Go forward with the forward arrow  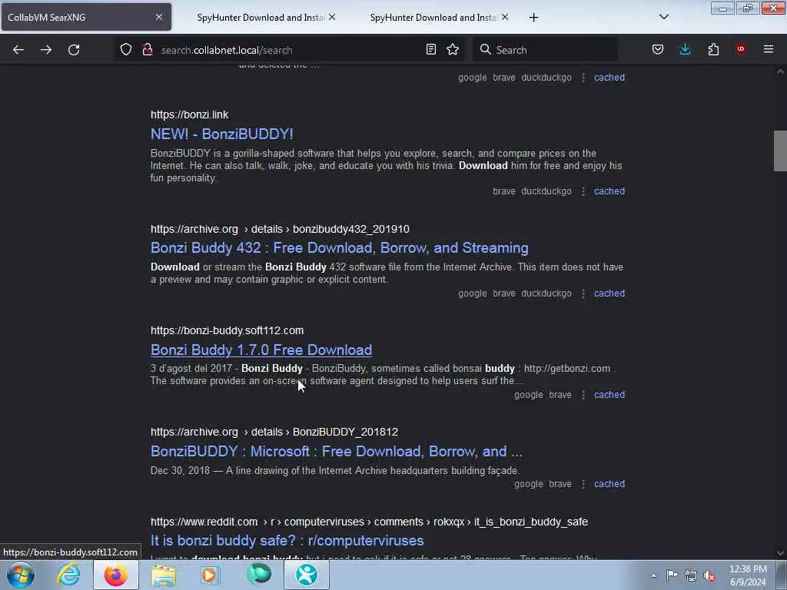(x=45, y=50)
